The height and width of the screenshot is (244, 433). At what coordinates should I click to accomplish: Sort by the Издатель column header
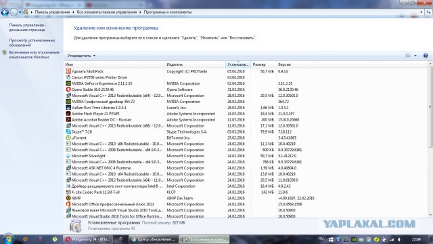pos(195,64)
